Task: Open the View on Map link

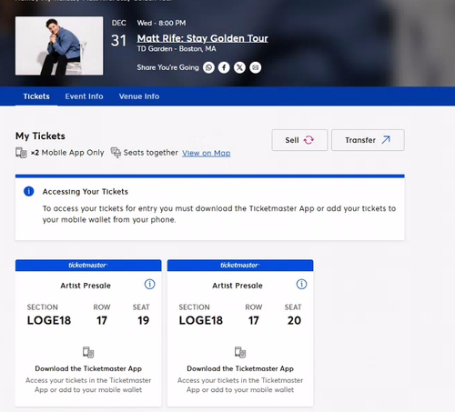Action: (207, 153)
